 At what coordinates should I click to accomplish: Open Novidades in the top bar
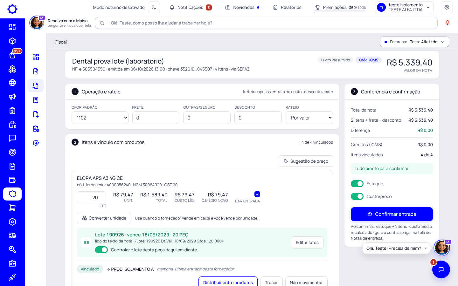(x=242, y=7)
